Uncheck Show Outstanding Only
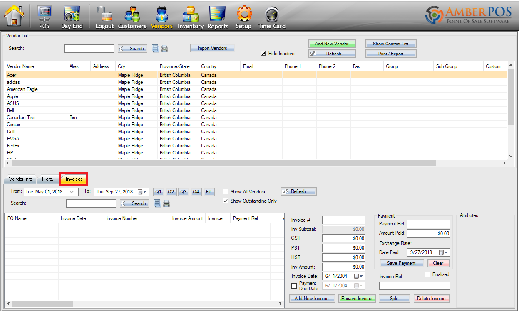This screenshot has height=311, width=519. 225,201
